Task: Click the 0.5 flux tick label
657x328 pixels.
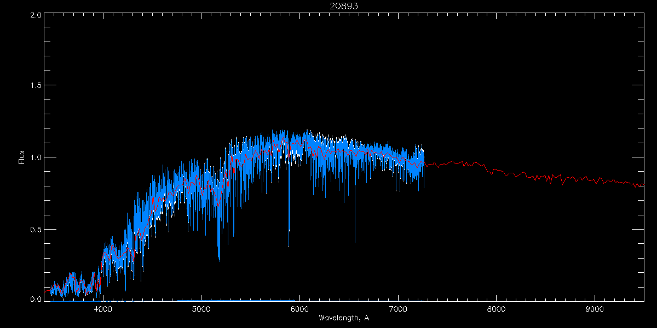Action: 34,229
